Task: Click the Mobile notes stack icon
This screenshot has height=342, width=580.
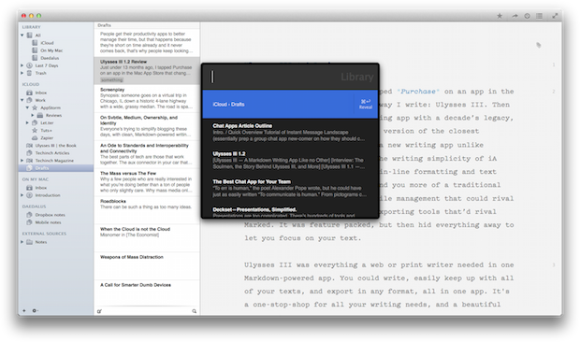Action: click(x=29, y=222)
